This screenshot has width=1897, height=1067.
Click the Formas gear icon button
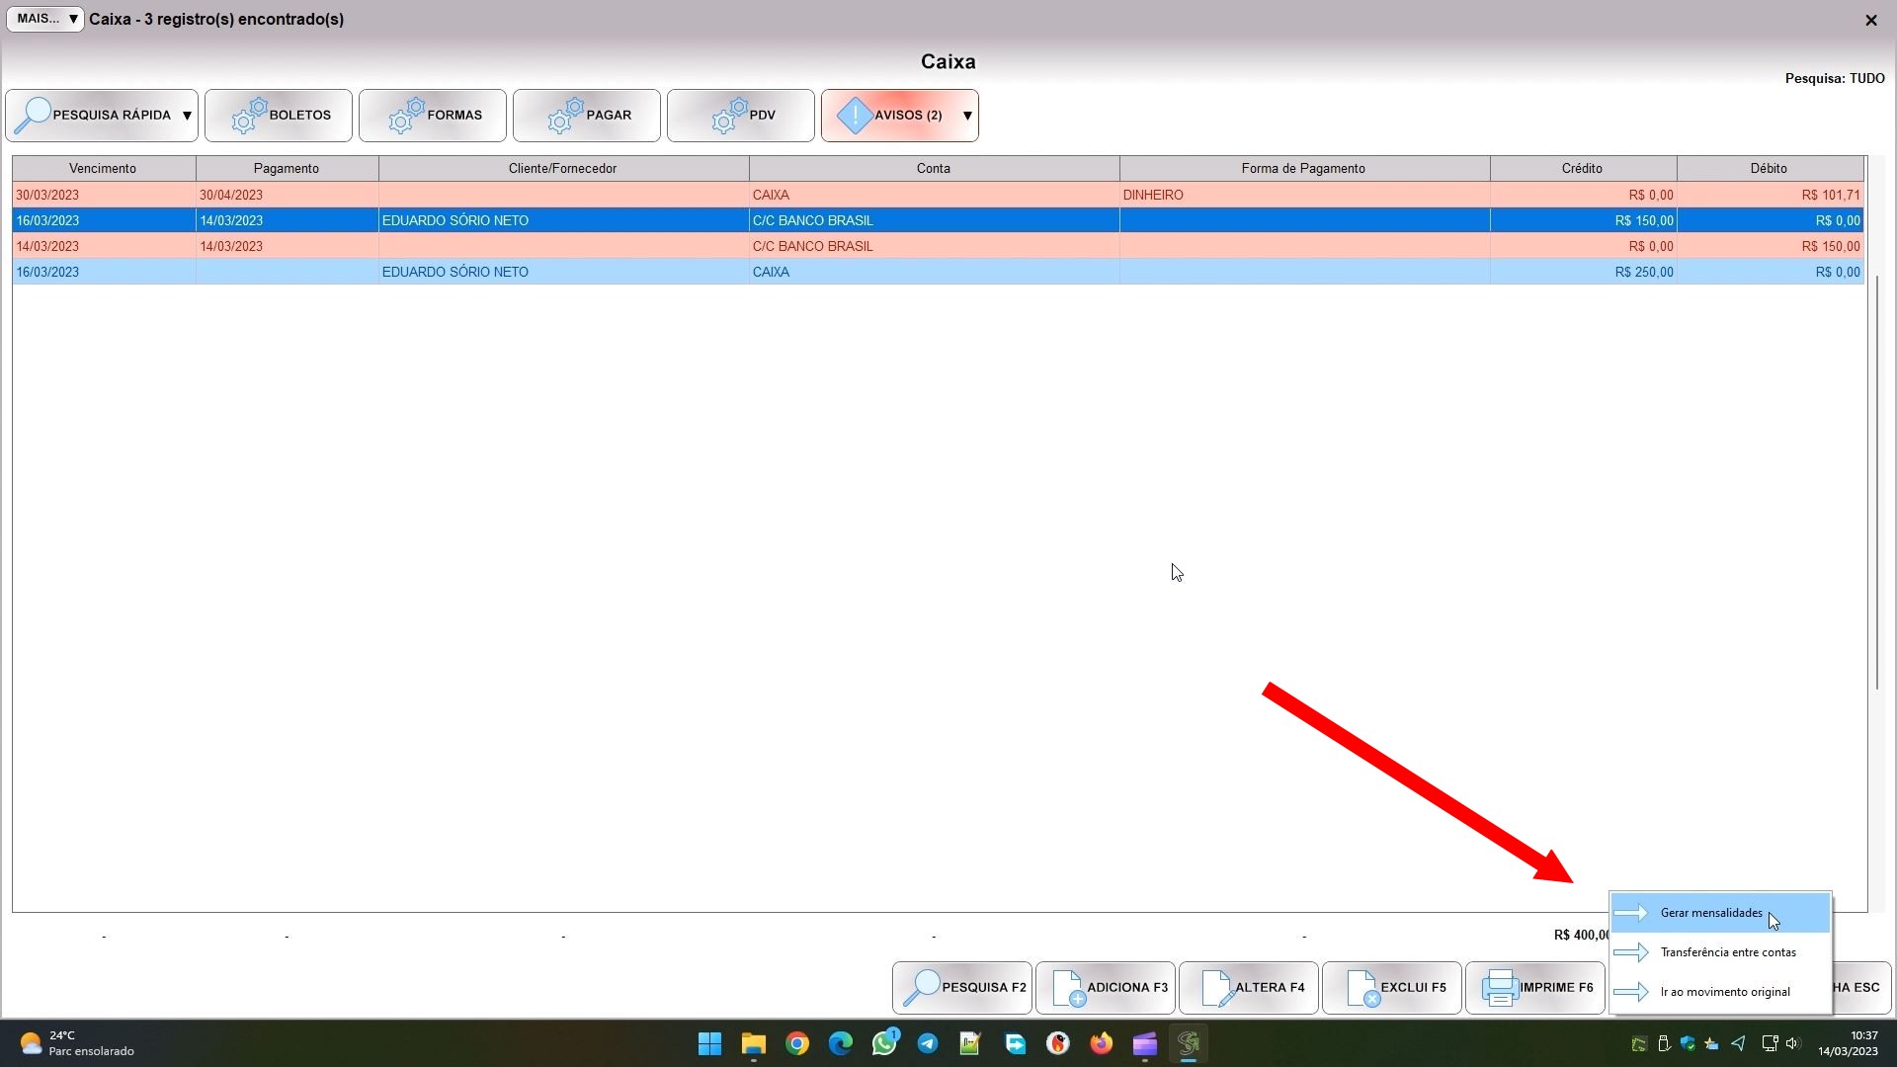coord(406,116)
